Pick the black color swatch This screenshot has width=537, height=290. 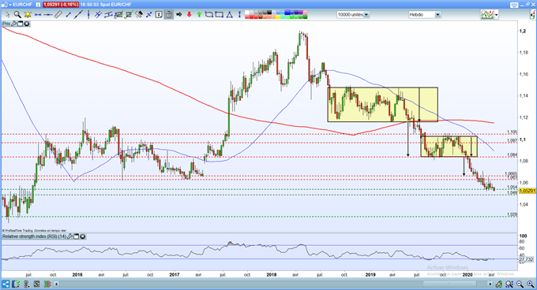point(269,13)
